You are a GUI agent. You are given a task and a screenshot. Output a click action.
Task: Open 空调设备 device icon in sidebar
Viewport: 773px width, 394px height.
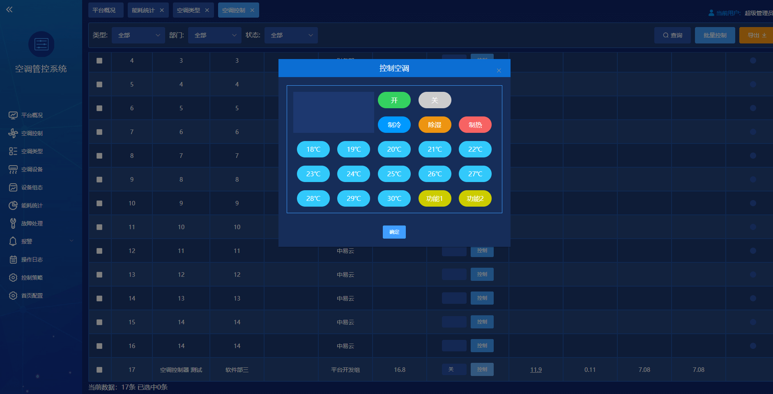coord(13,169)
